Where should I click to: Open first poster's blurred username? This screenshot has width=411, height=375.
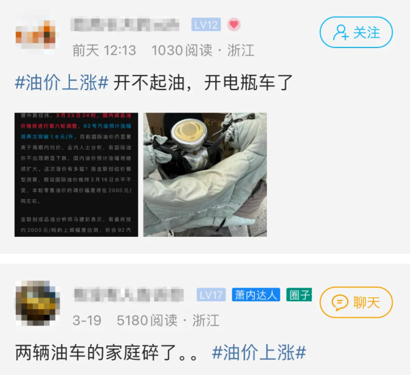tap(125, 25)
